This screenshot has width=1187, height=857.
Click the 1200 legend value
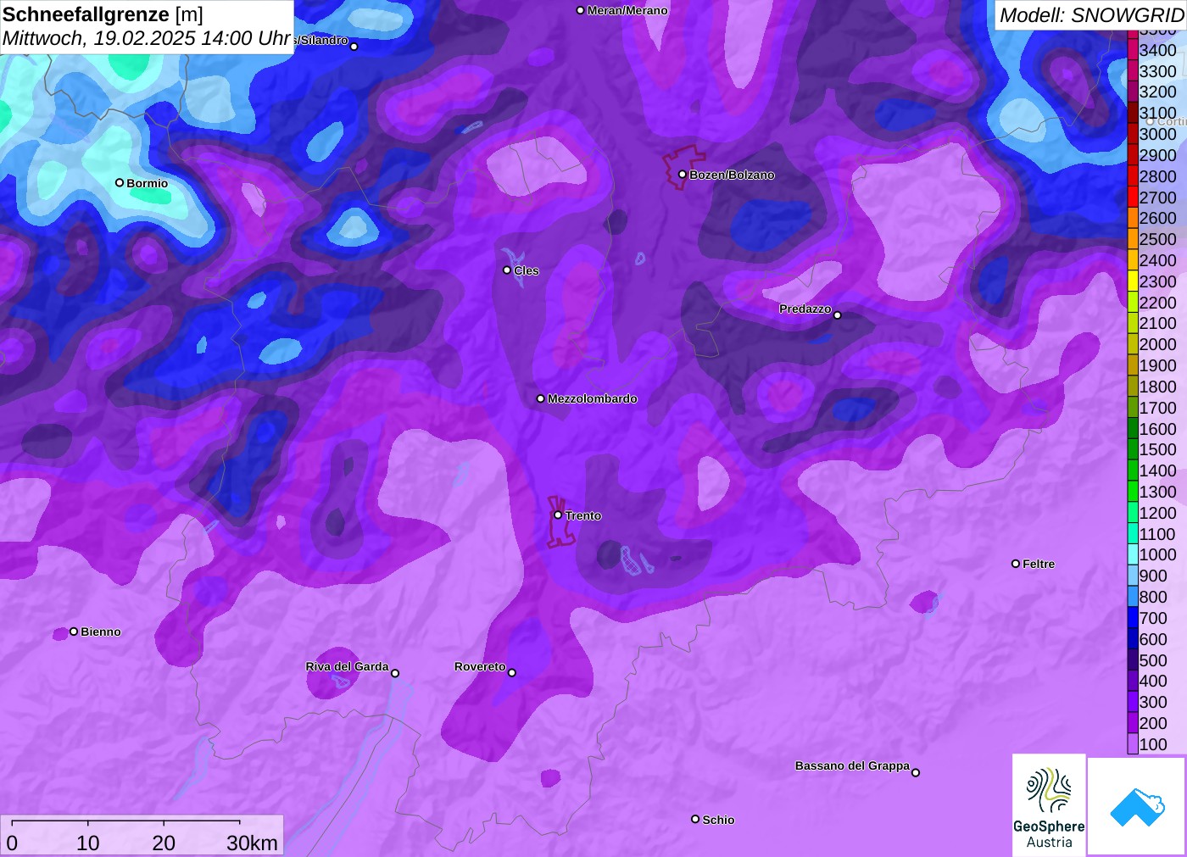1157,513
